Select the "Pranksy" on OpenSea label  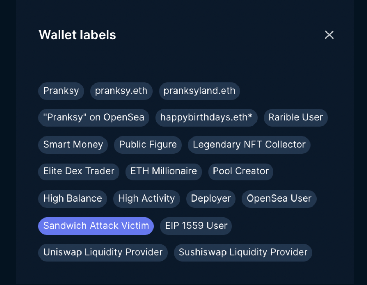(x=94, y=117)
